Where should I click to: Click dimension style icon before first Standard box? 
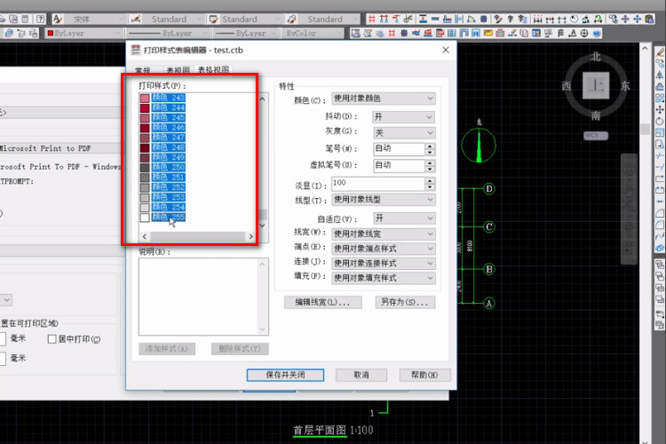(136, 20)
